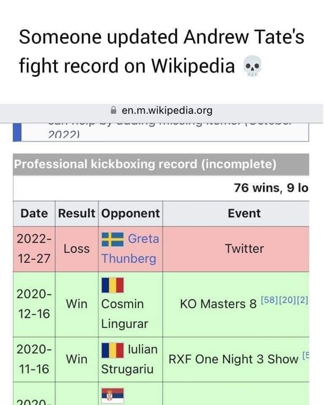Click the 76 wins record summary
Screen dimensions: 324x405
point(271,188)
